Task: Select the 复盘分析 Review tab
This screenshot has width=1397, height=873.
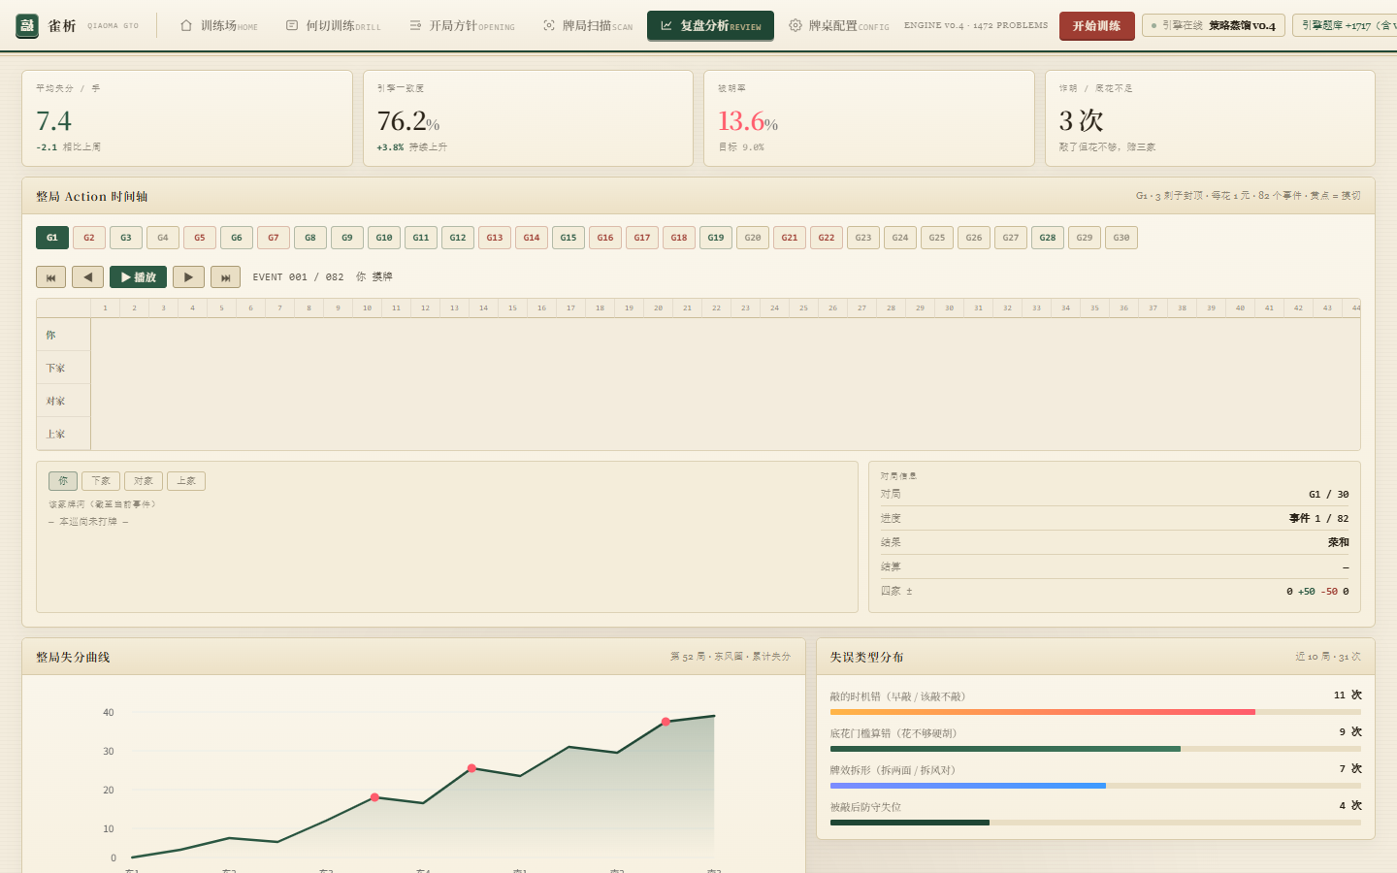Action: [x=710, y=26]
